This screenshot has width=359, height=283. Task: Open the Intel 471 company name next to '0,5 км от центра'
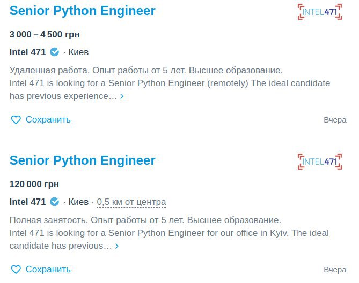tap(28, 202)
